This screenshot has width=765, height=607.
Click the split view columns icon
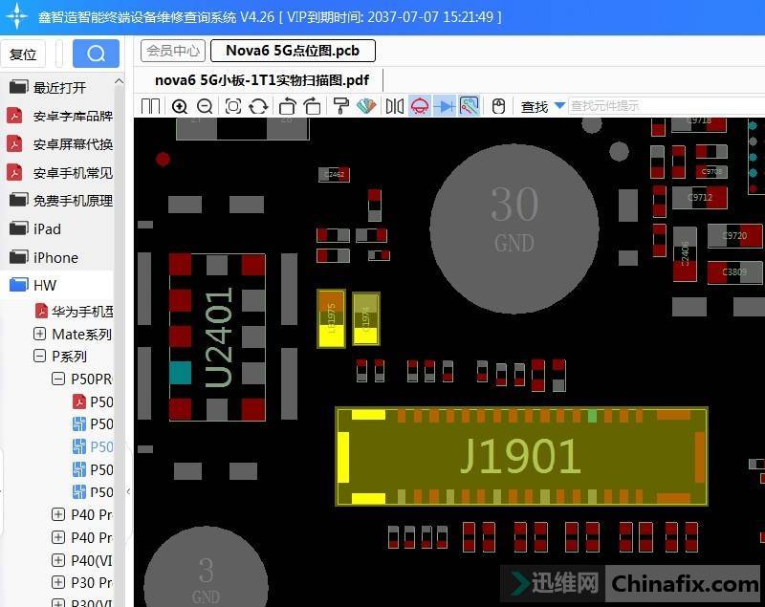[151, 106]
